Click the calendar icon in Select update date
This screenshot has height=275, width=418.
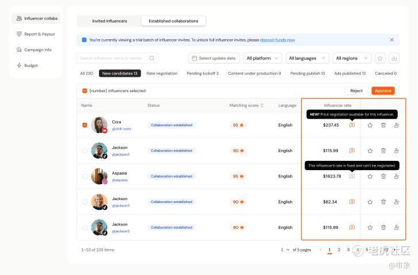pos(195,58)
